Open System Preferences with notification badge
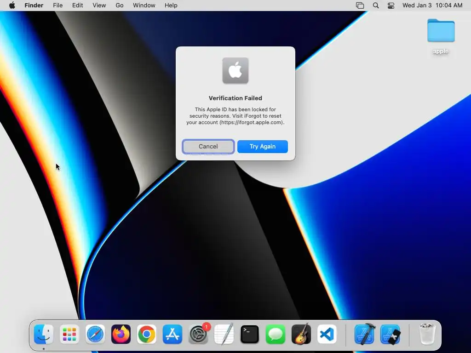 coord(199,334)
